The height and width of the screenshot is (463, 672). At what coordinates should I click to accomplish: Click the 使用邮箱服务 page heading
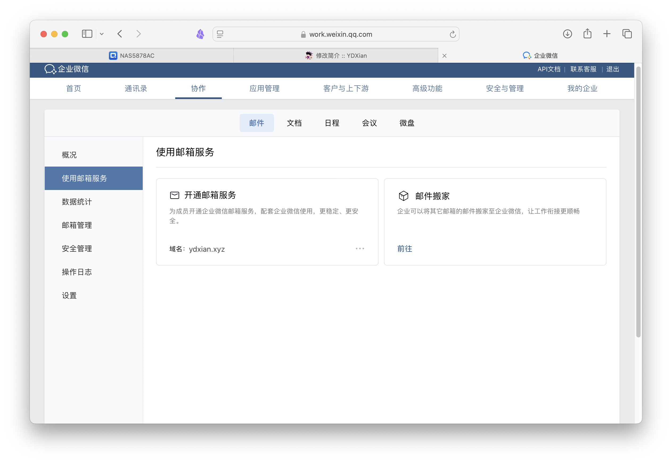(x=185, y=152)
